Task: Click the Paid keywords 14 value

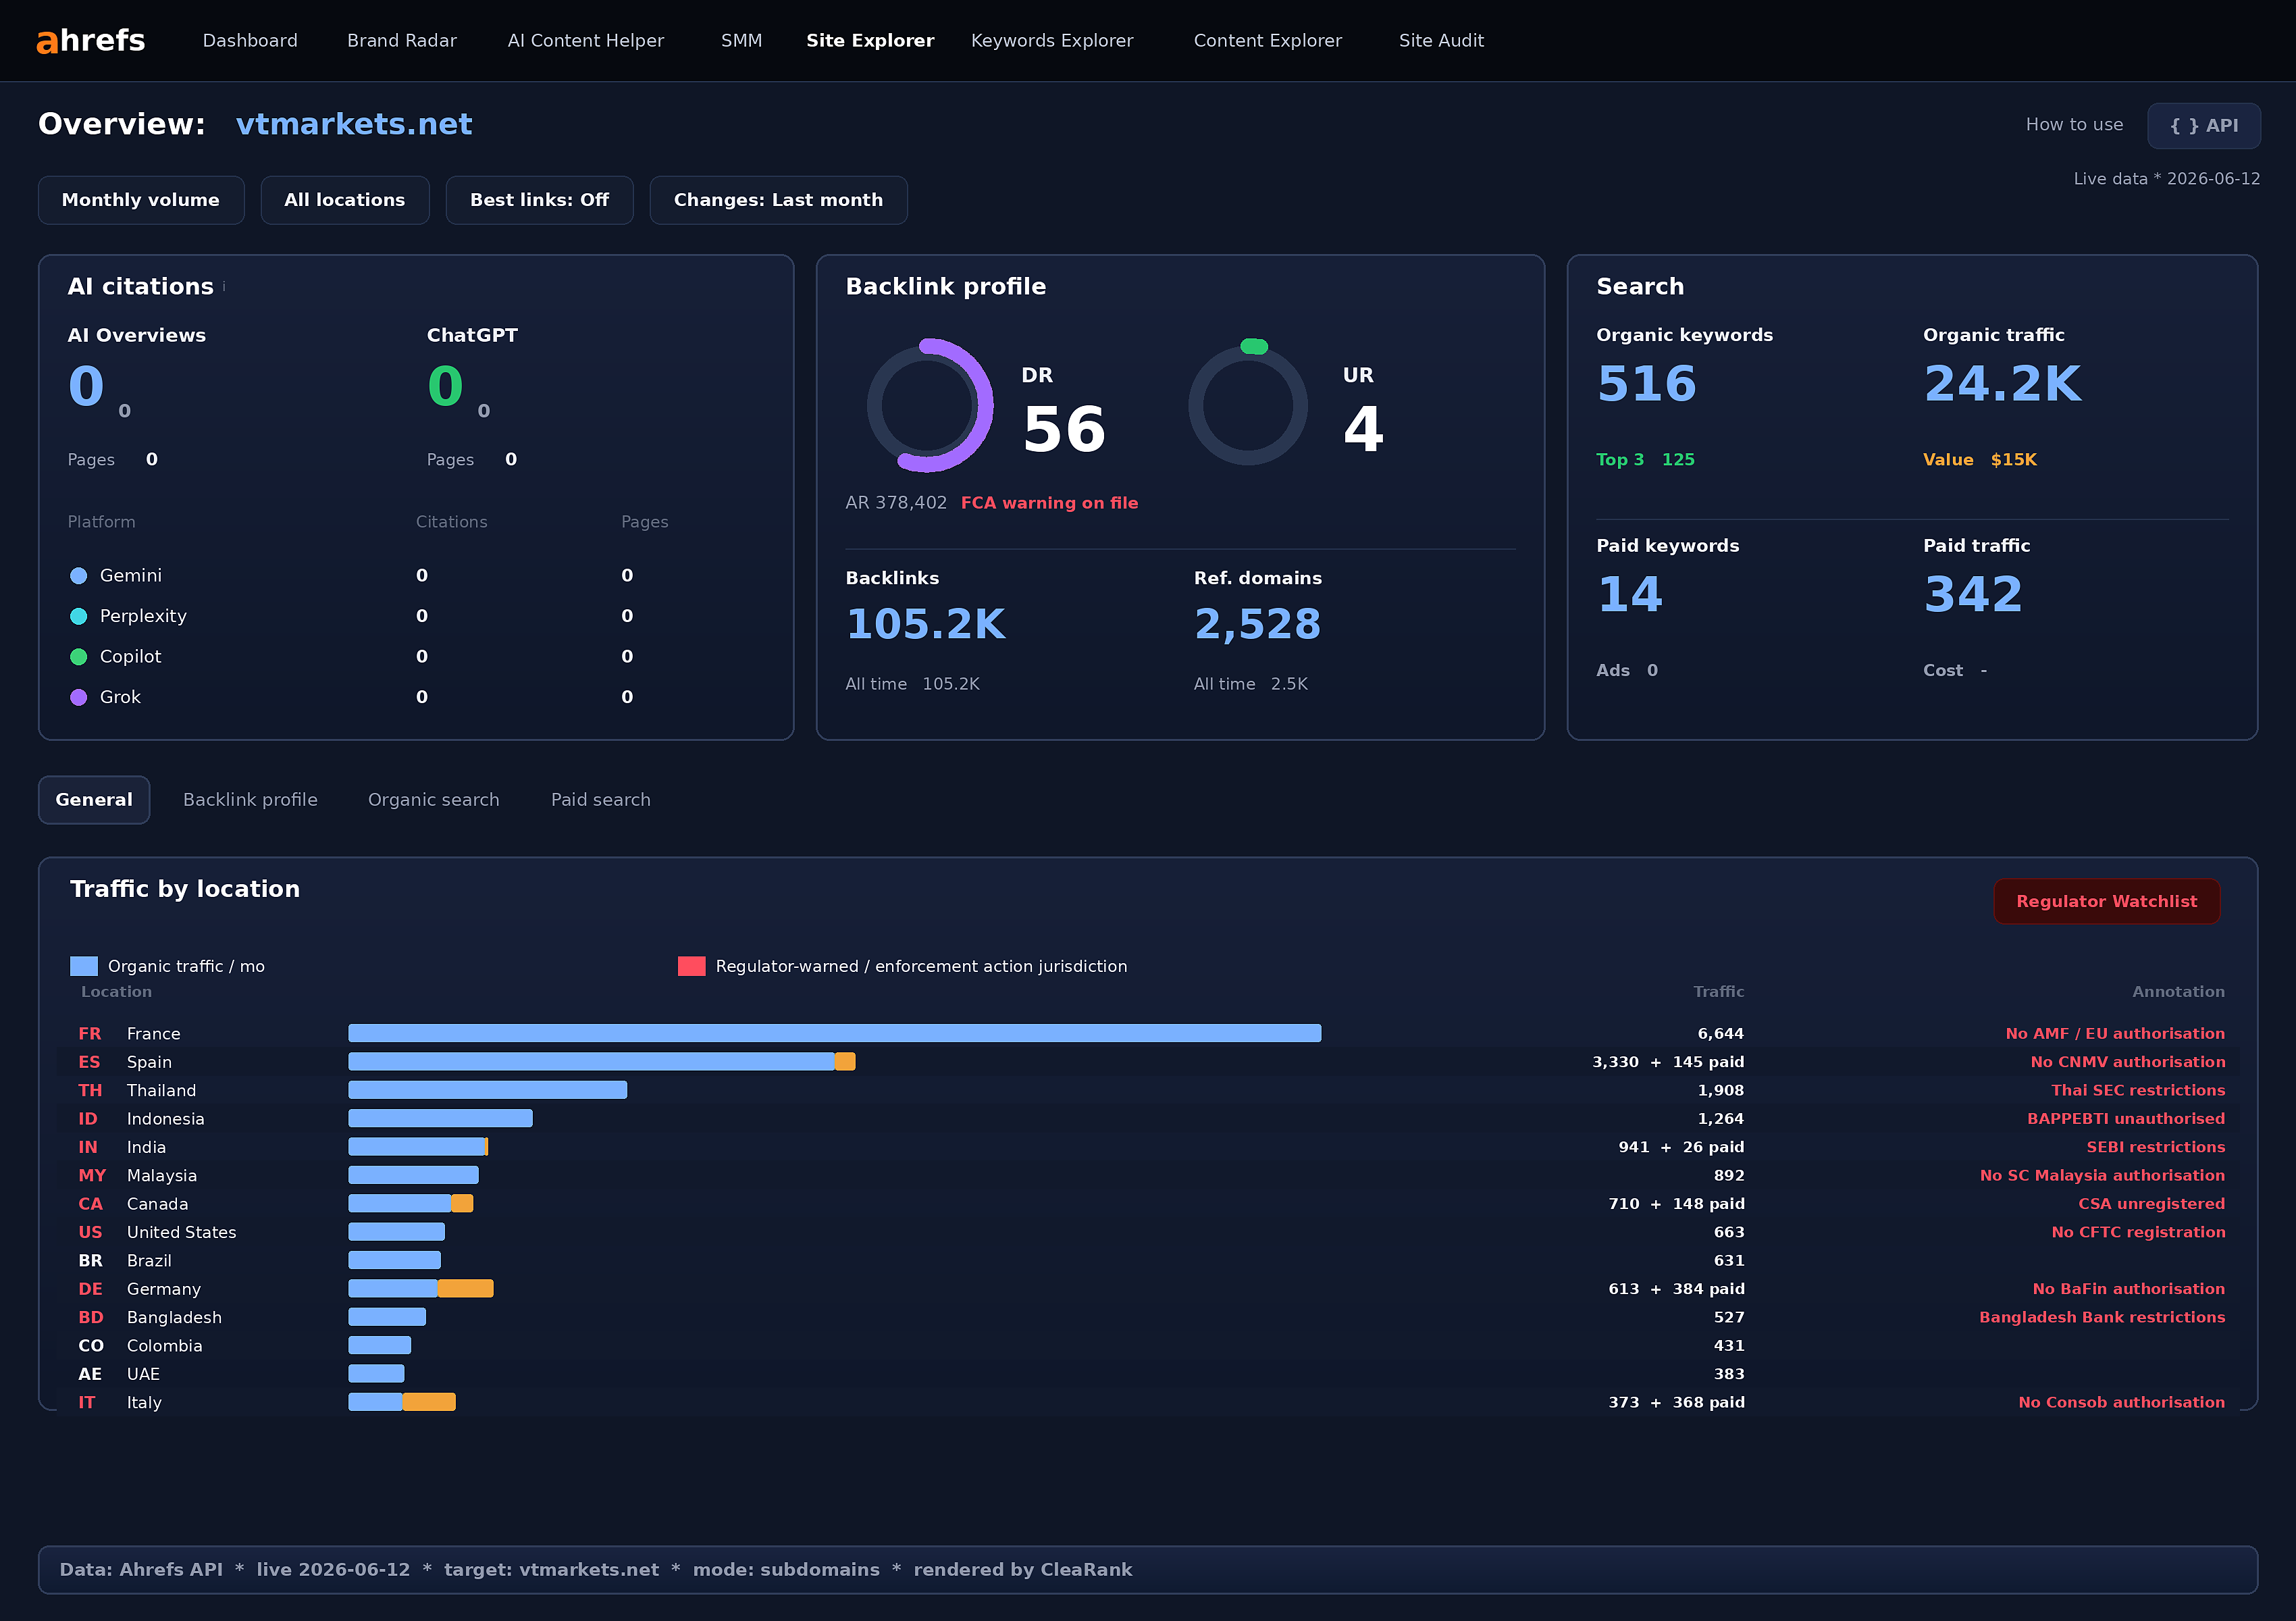Action: 1630,595
